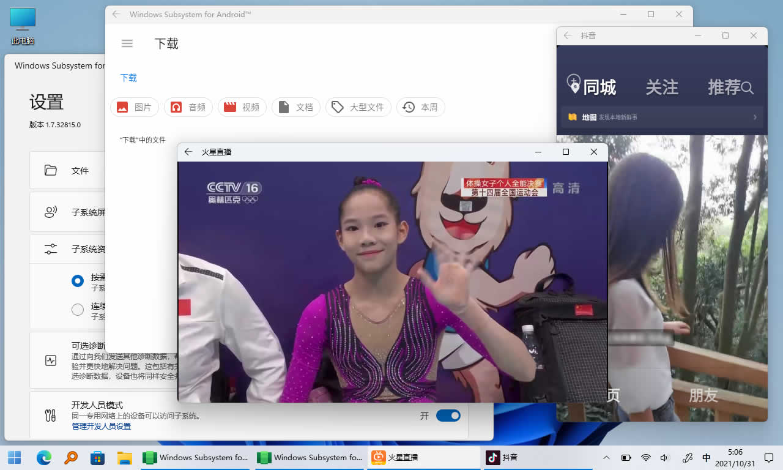Go back in the 抖音 window
This screenshot has height=470, width=783.
tap(568, 35)
